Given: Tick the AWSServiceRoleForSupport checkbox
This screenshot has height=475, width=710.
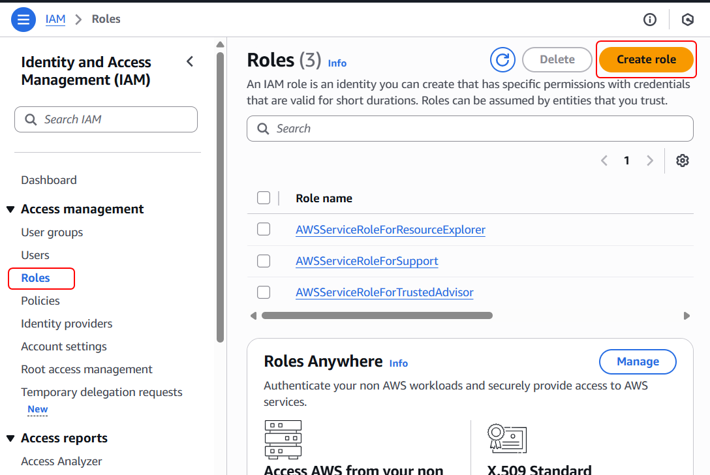Looking at the screenshot, I should click(264, 260).
